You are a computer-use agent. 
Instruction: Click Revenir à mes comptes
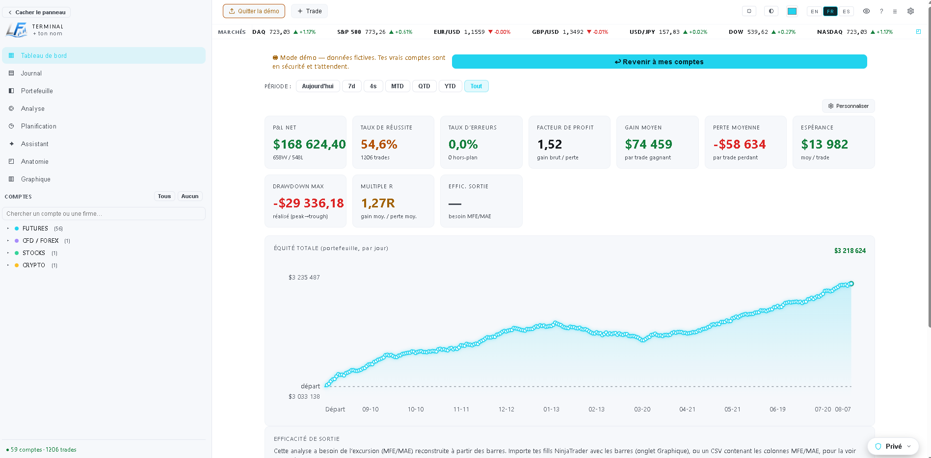tap(659, 62)
